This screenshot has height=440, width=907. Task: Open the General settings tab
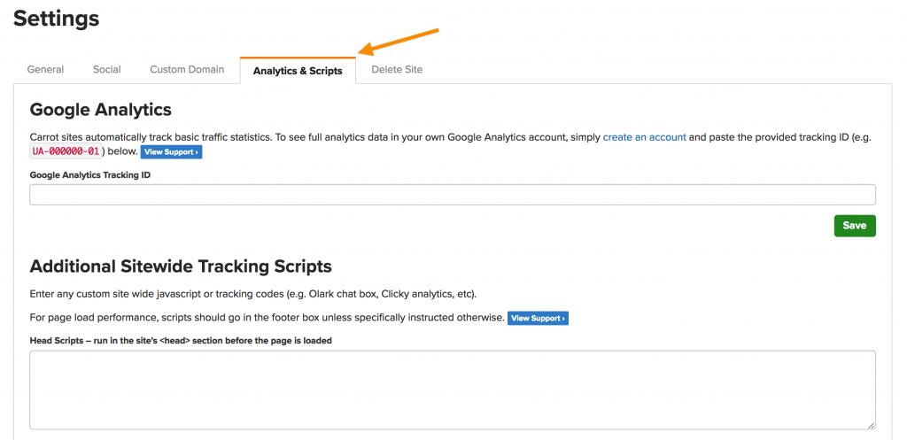pos(45,69)
